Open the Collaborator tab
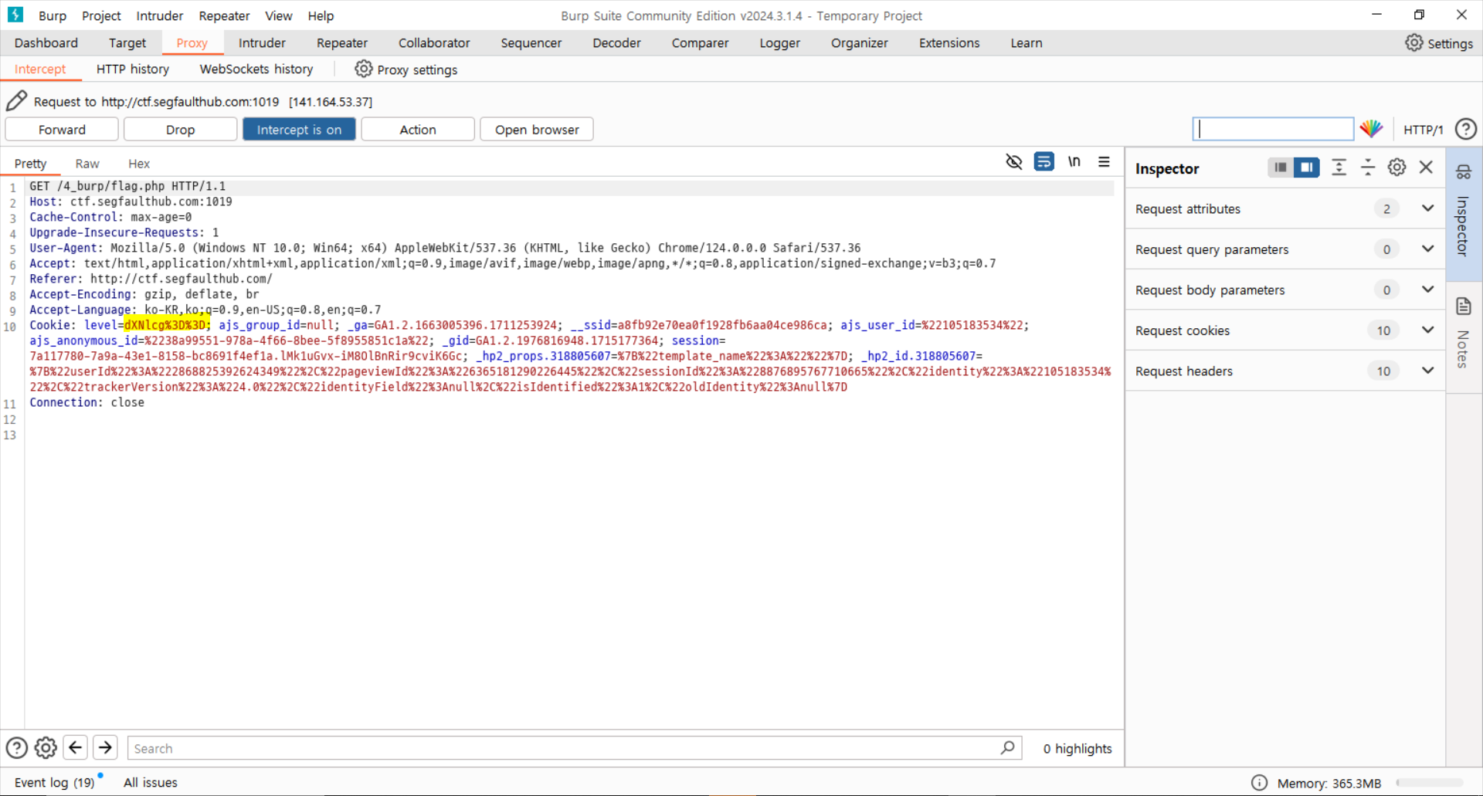 point(434,42)
